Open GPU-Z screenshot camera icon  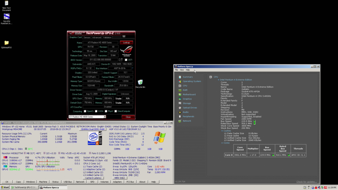(x=124, y=36)
